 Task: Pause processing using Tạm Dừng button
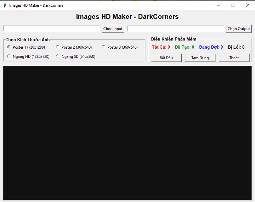200,58
